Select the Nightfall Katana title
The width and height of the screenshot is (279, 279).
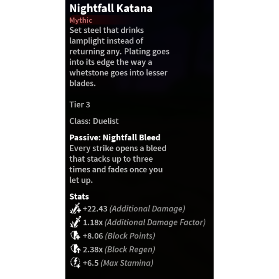[111, 9]
